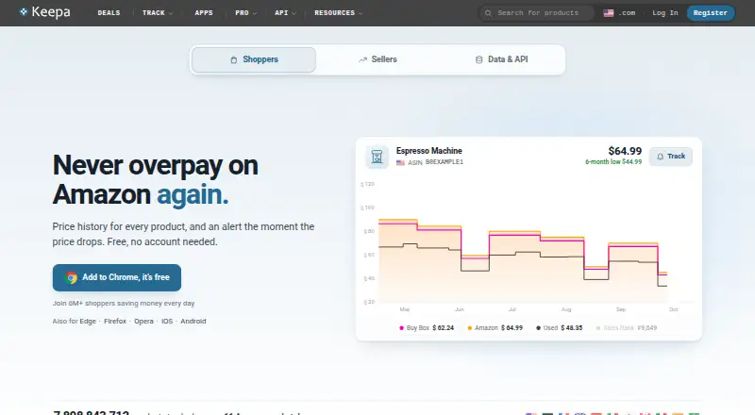Click the trend arrow icon beside Sellers
Viewport: 755px width, 415px height.
(362, 59)
